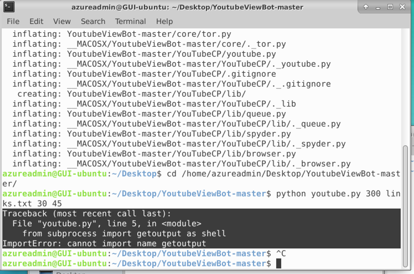This screenshot has height=274, width=414.
Task: Open the File menu
Action: pos(13,21)
